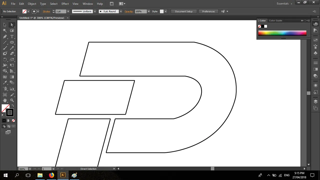
Task: Select the Mesh tool
Action: (5, 77)
